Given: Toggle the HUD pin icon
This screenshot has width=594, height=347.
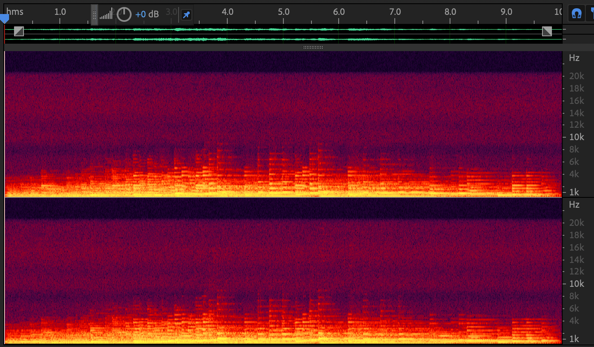Looking at the screenshot, I should pos(186,15).
